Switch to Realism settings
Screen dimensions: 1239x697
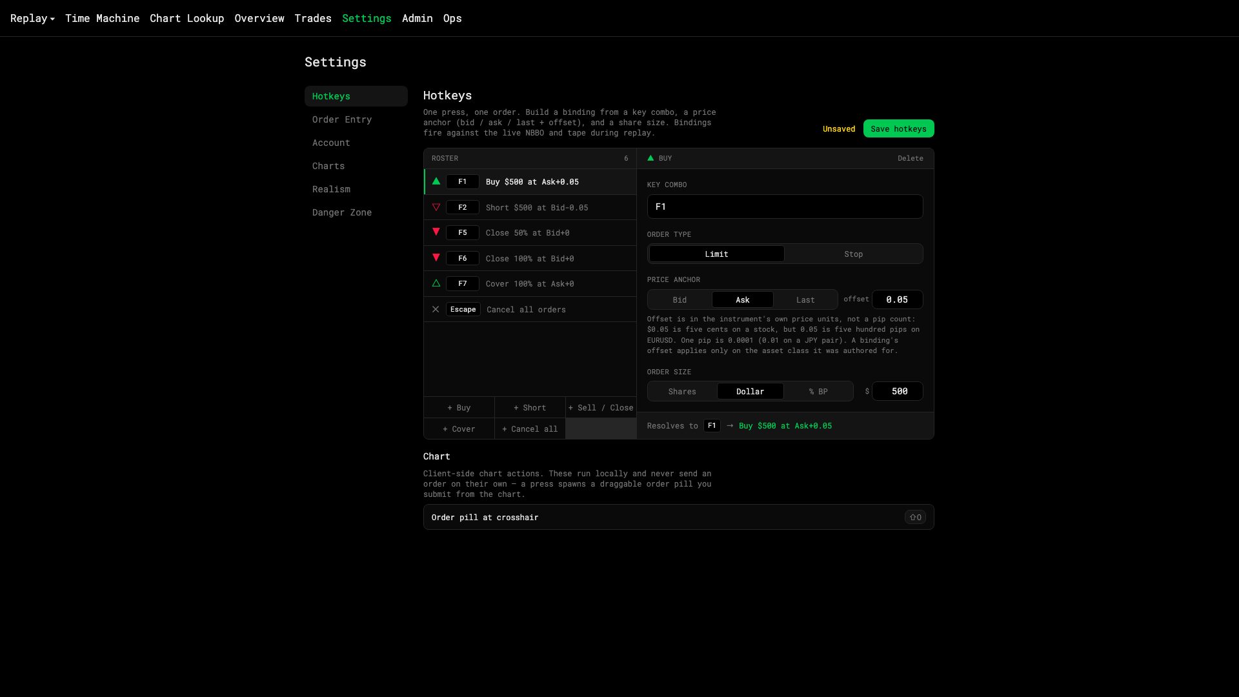[x=356, y=189]
